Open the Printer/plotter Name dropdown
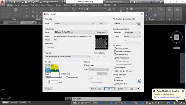186x105 pixels. [x=74, y=32]
